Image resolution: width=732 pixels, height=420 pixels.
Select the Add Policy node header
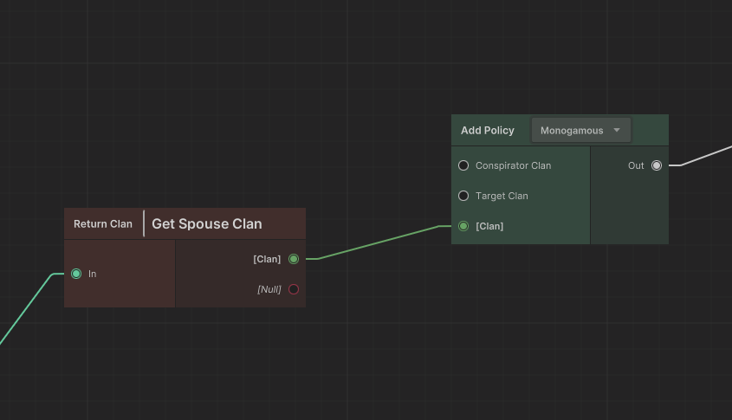point(487,131)
